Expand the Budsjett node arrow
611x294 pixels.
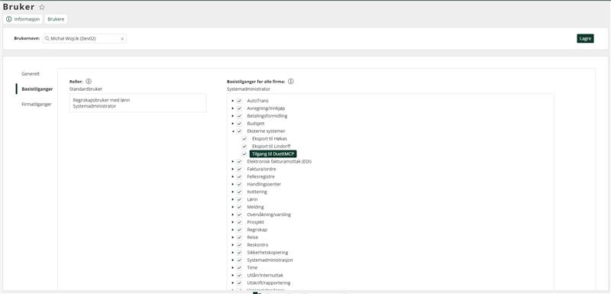233,124
